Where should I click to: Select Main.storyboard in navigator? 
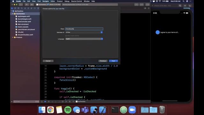[x=23, y=24]
